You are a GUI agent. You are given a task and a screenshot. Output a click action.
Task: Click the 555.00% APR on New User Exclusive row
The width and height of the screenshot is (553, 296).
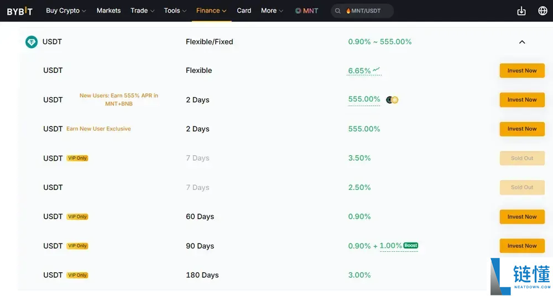(364, 129)
